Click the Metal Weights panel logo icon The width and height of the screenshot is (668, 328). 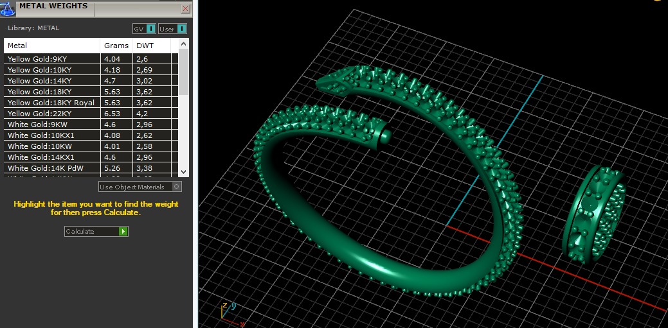tap(8, 8)
